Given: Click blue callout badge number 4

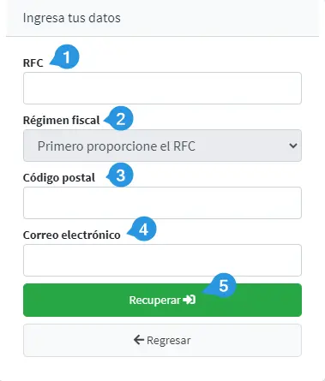Looking at the screenshot, I should tap(142, 229).
